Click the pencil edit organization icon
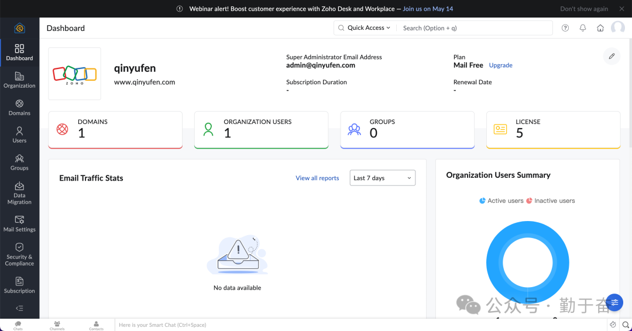Viewport: 632px width, 331px height. [612, 56]
